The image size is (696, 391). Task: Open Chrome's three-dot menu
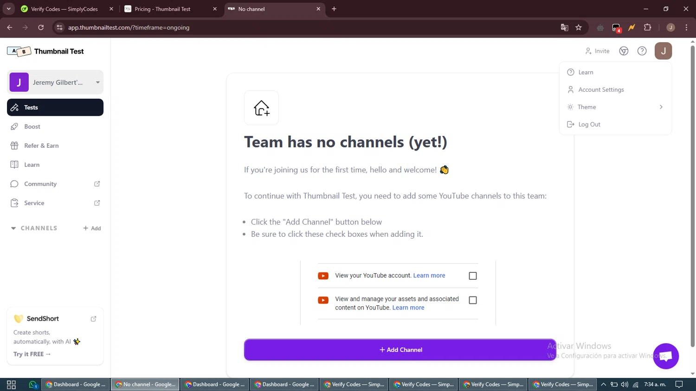pos(687,27)
